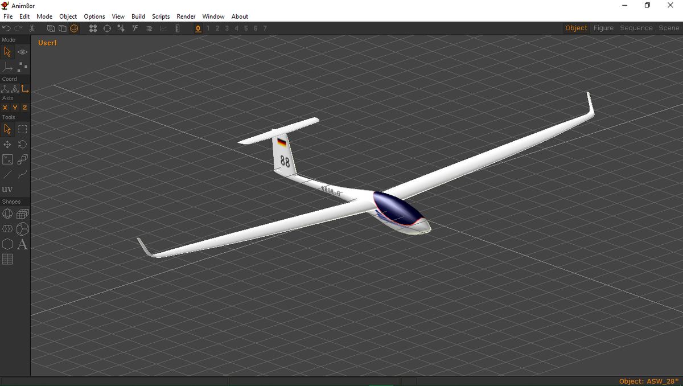
Task: Open the Edit menu
Action: point(24,17)
